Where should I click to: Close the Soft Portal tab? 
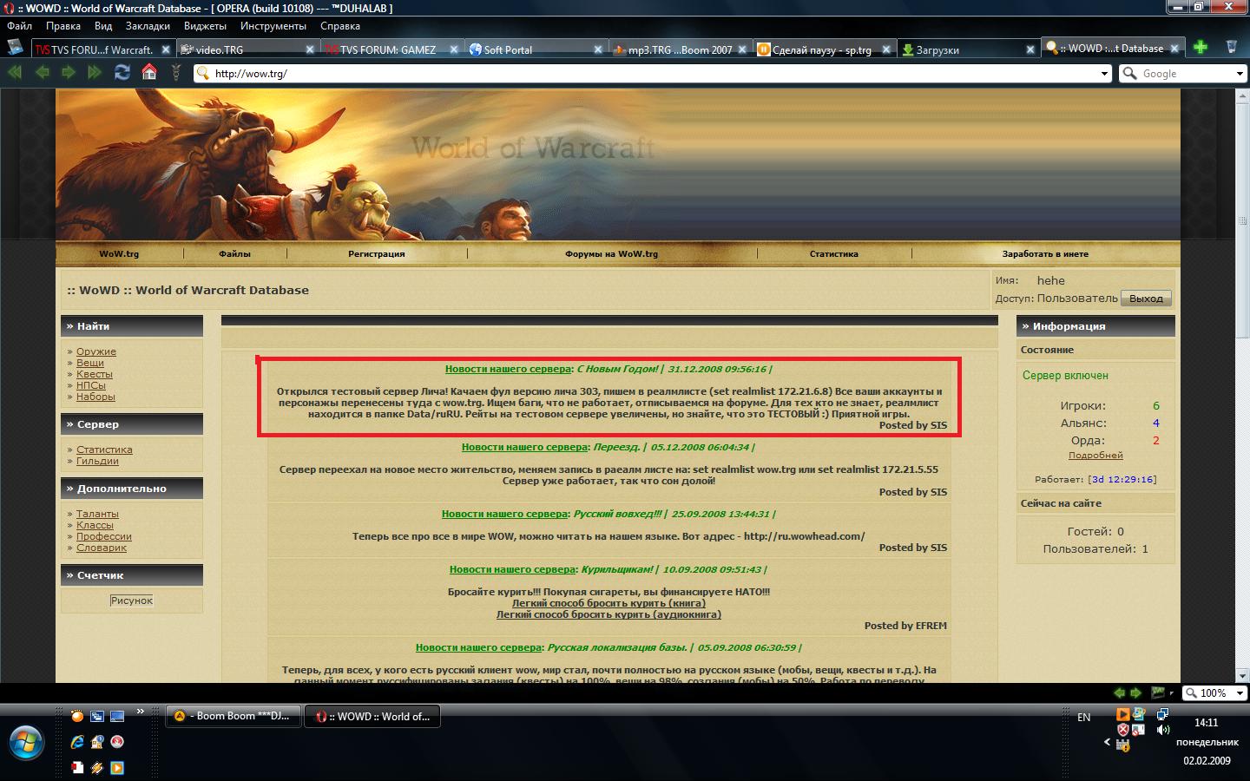click(597, 49)
